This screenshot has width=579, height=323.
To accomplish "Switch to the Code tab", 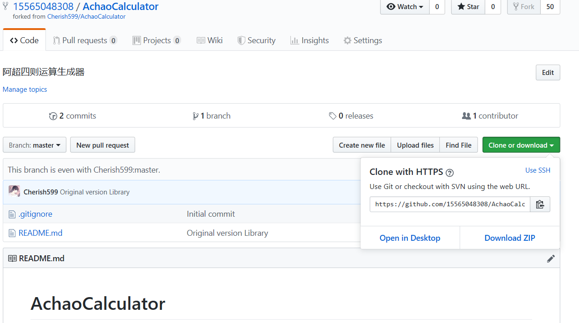I will (x=24, y=40).
